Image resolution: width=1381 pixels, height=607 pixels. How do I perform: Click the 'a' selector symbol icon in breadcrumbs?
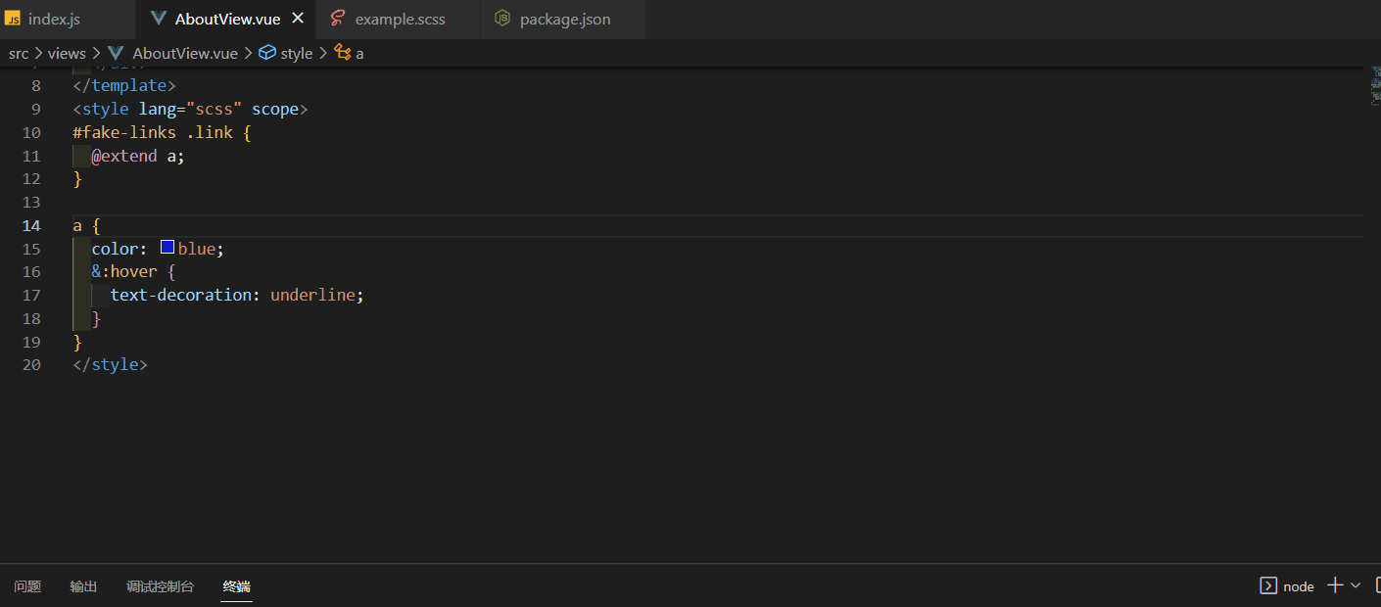342,53
